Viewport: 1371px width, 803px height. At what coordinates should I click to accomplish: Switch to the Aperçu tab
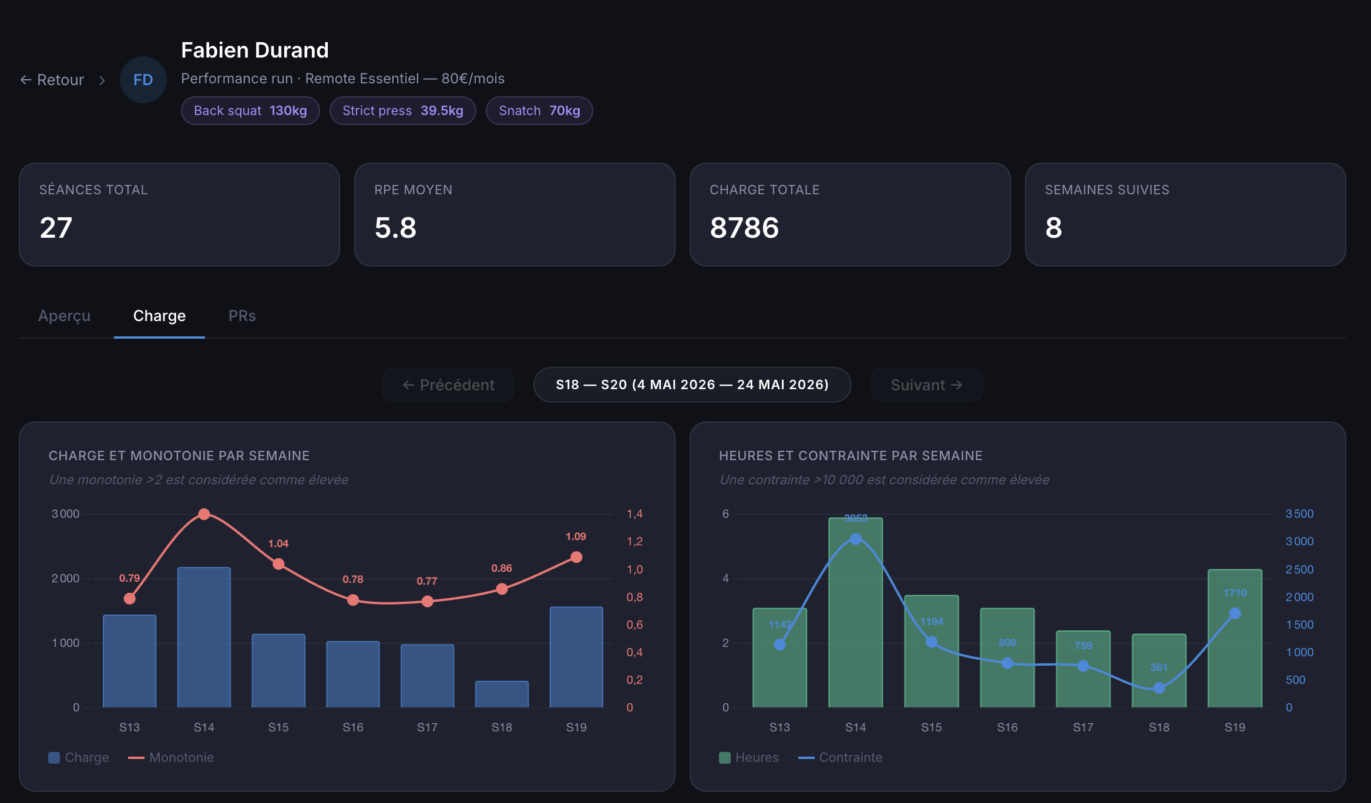point(65,316)
